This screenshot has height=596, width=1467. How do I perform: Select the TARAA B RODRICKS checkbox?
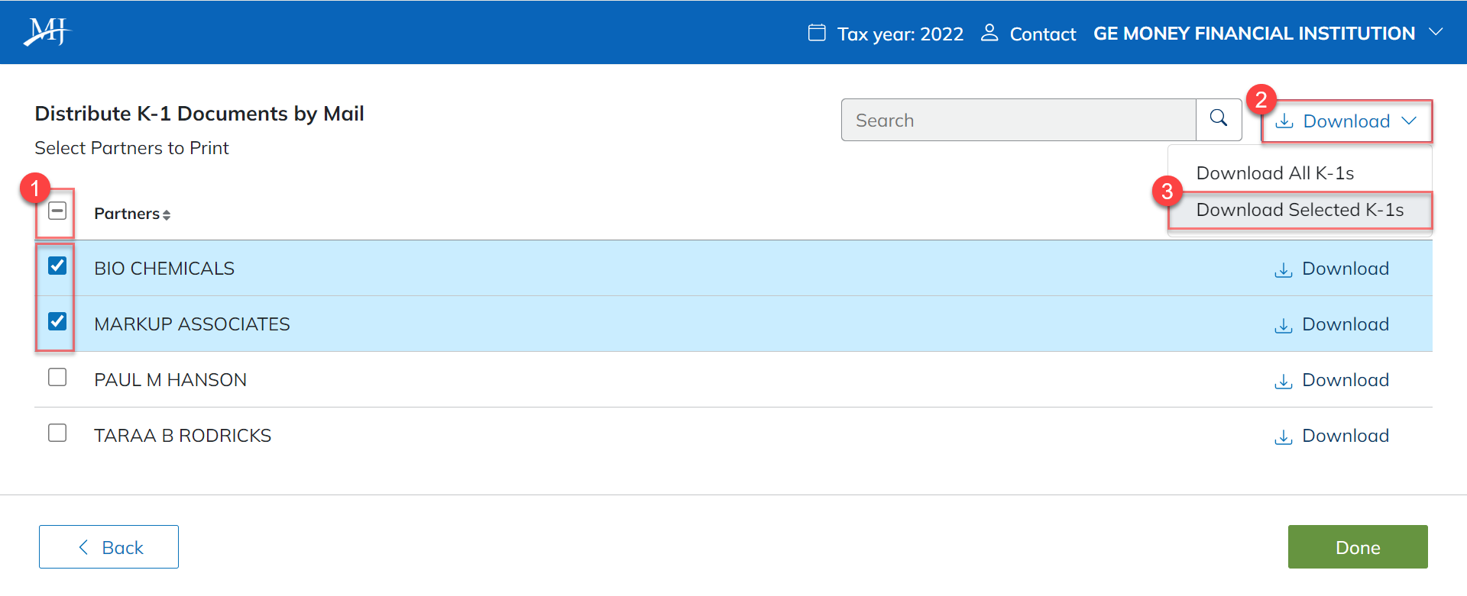click(x=57, y=433)
